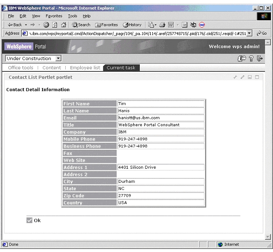Switch to the Content tab
The image size is (273, 252).
pos(52,67)
